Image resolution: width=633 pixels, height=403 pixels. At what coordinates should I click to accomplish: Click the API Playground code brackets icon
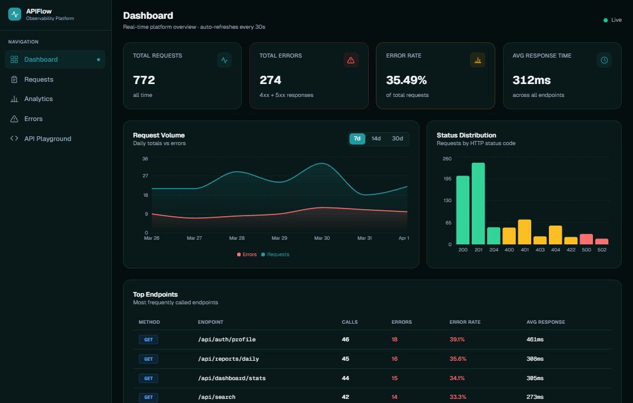point(14,138)
